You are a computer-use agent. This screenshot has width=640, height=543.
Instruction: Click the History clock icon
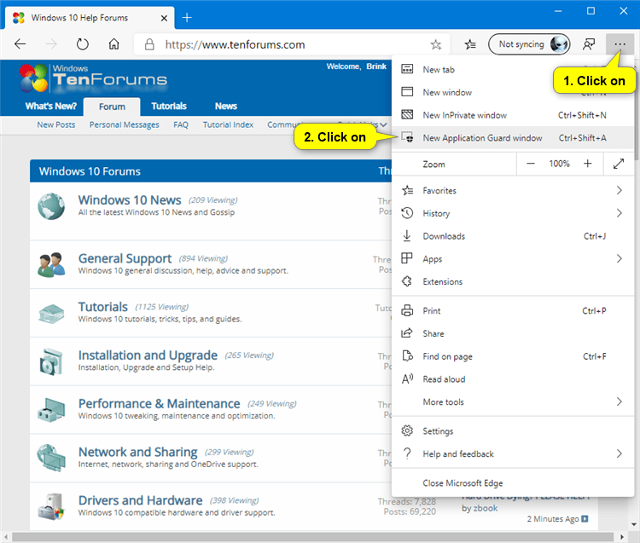tap(407, 213)
